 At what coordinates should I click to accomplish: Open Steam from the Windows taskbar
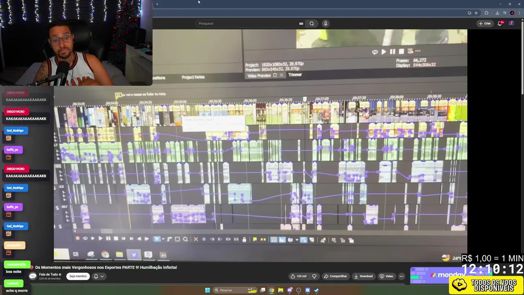click(x=316, y=290)
